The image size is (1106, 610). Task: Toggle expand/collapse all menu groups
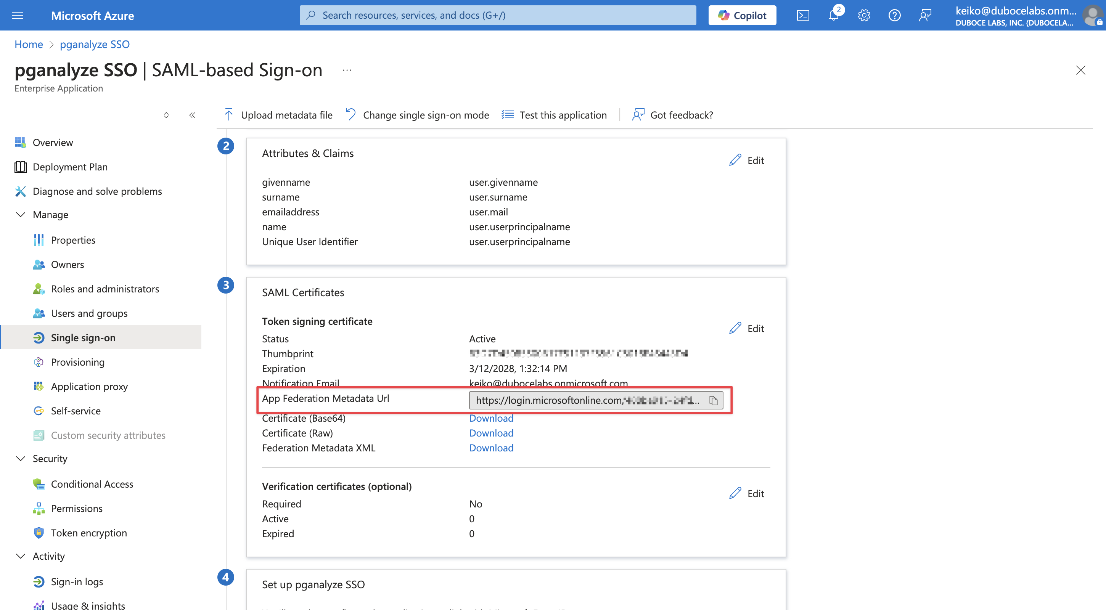(166, 115)
